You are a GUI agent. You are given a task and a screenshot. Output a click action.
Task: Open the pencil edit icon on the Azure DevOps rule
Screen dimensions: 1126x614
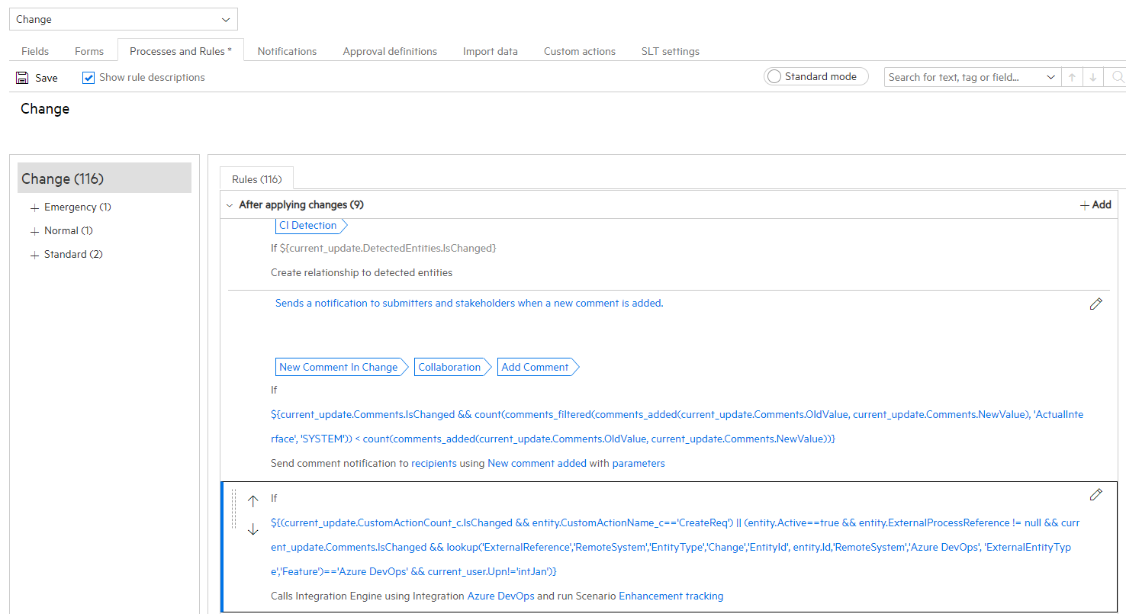pyautogui.click(x=1096, y=494)
